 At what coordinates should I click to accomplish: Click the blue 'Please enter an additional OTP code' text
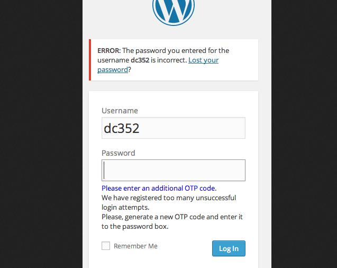point(159,188)
